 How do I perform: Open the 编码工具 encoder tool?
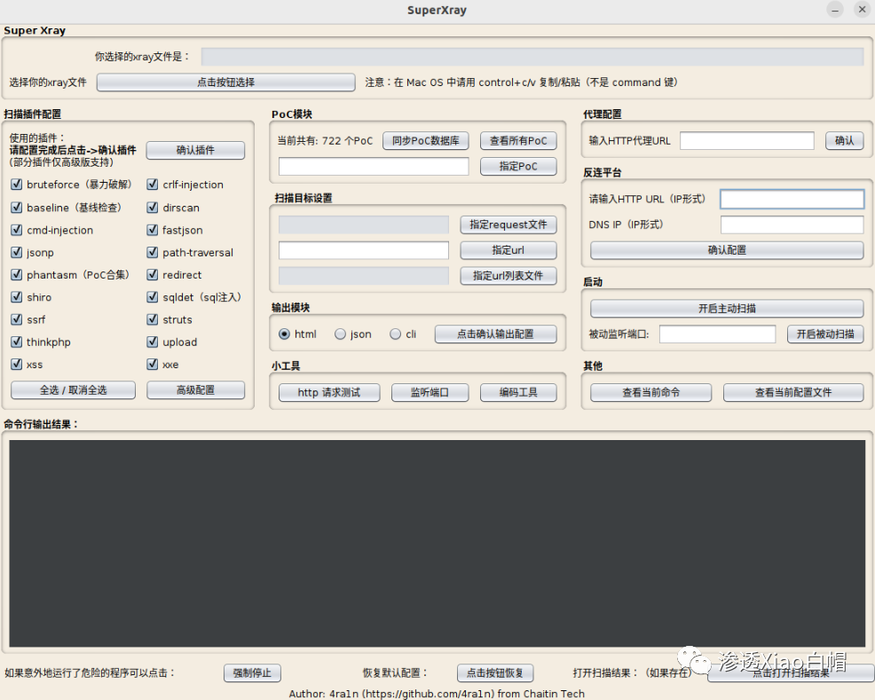(518, 393)
